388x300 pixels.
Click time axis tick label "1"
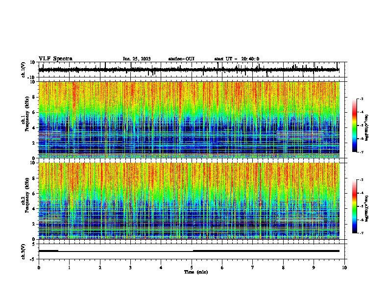point(69,268)
